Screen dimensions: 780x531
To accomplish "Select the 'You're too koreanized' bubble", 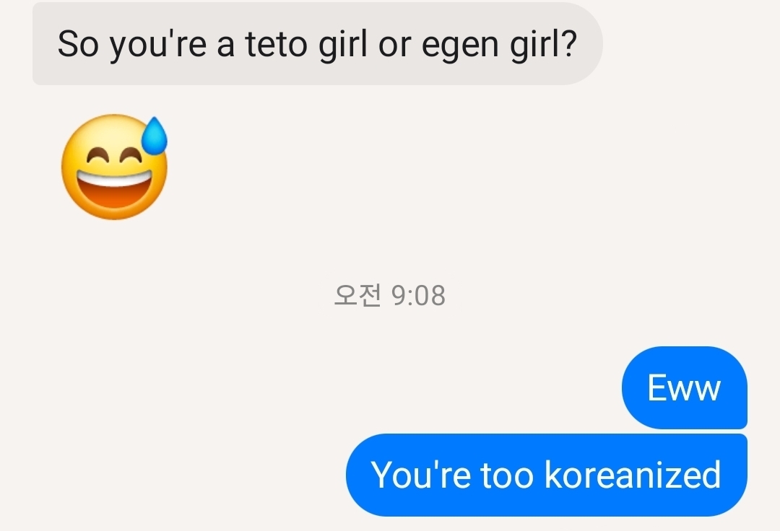I will (546, 475).
